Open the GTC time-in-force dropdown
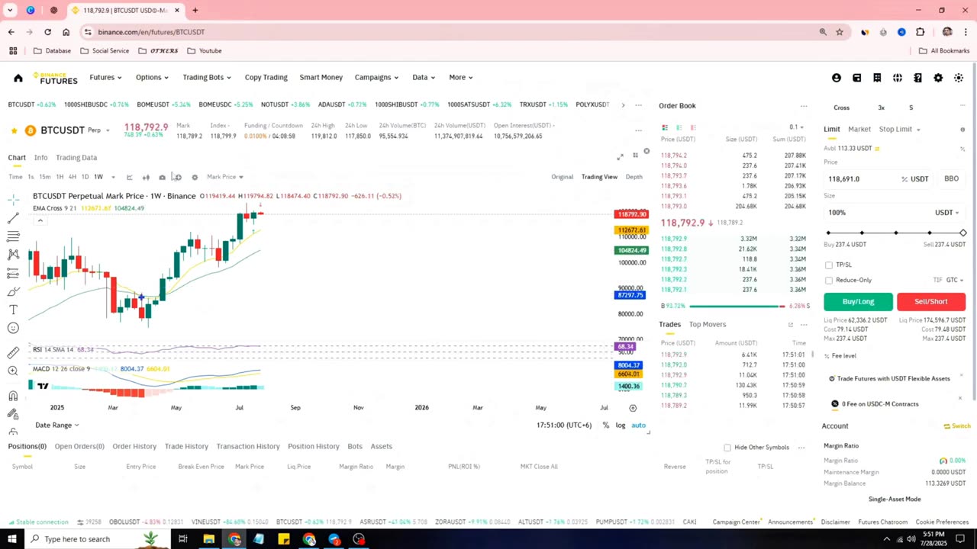 [x=954, y=281]
